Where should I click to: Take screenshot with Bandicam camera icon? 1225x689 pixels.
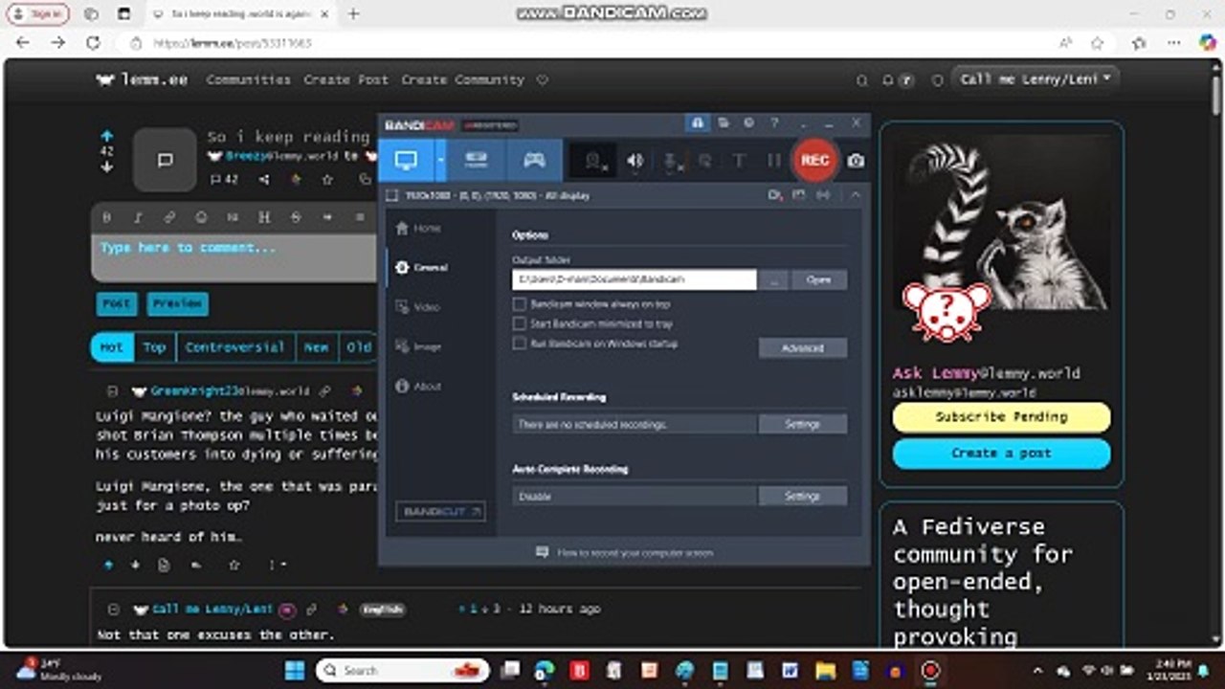click(856, 161)
